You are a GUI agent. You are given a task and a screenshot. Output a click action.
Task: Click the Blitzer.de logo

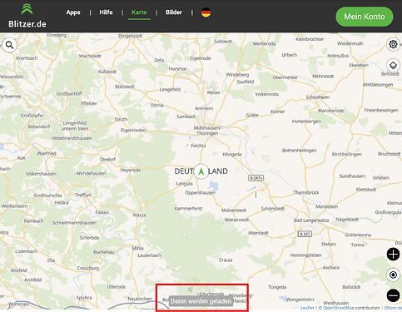[x=27, y=16]
